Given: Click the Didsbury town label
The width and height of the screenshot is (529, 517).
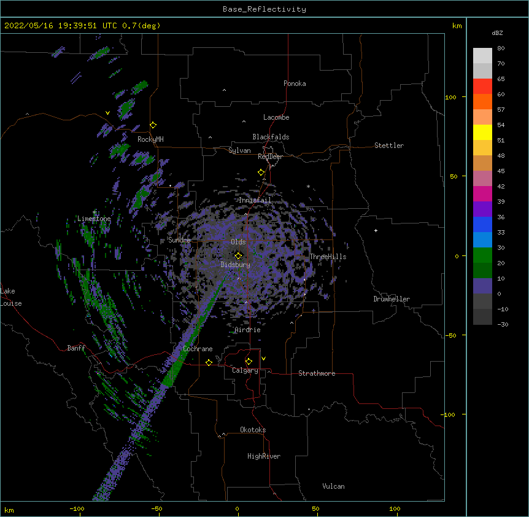Looking at the screenshot, I should click(236, 265).
